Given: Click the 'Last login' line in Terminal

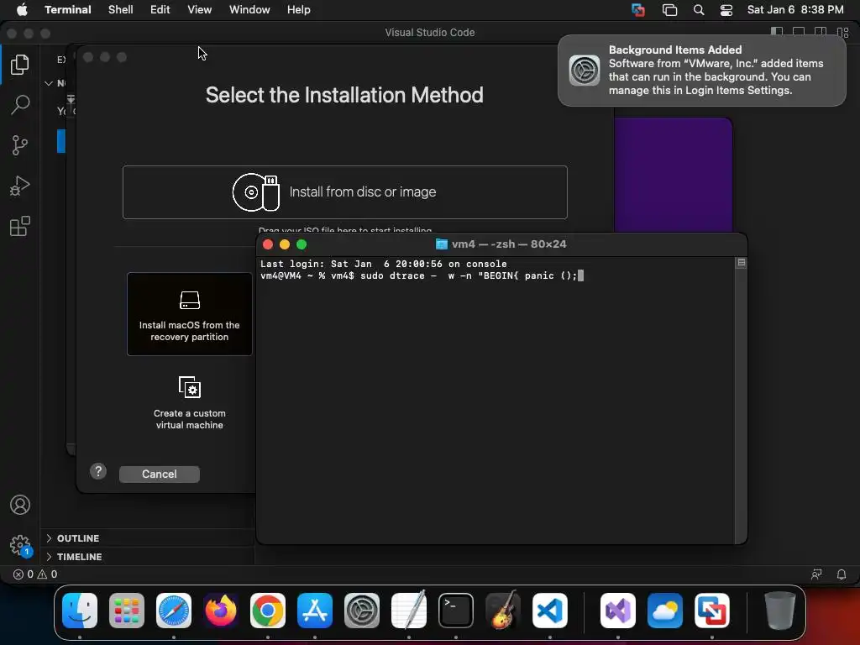Looking at the screenshot, I should tap(383, 264).
